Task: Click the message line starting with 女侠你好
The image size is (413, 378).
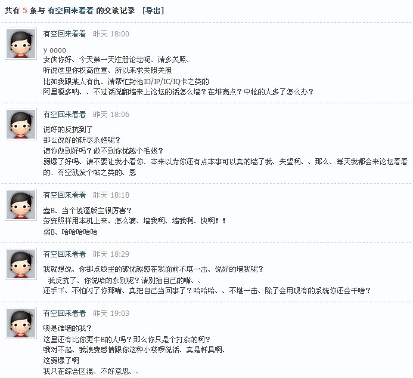Action: pos(116,60)
